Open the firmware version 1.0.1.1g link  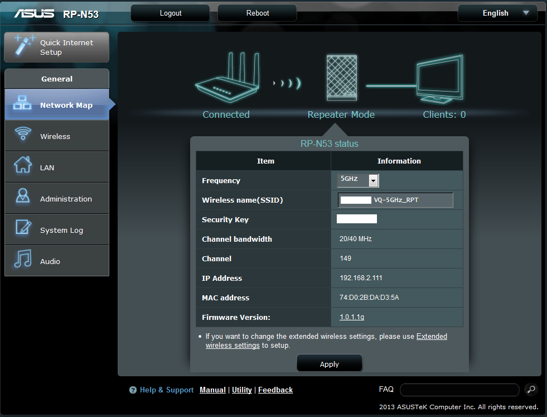[x=352, y=317]
